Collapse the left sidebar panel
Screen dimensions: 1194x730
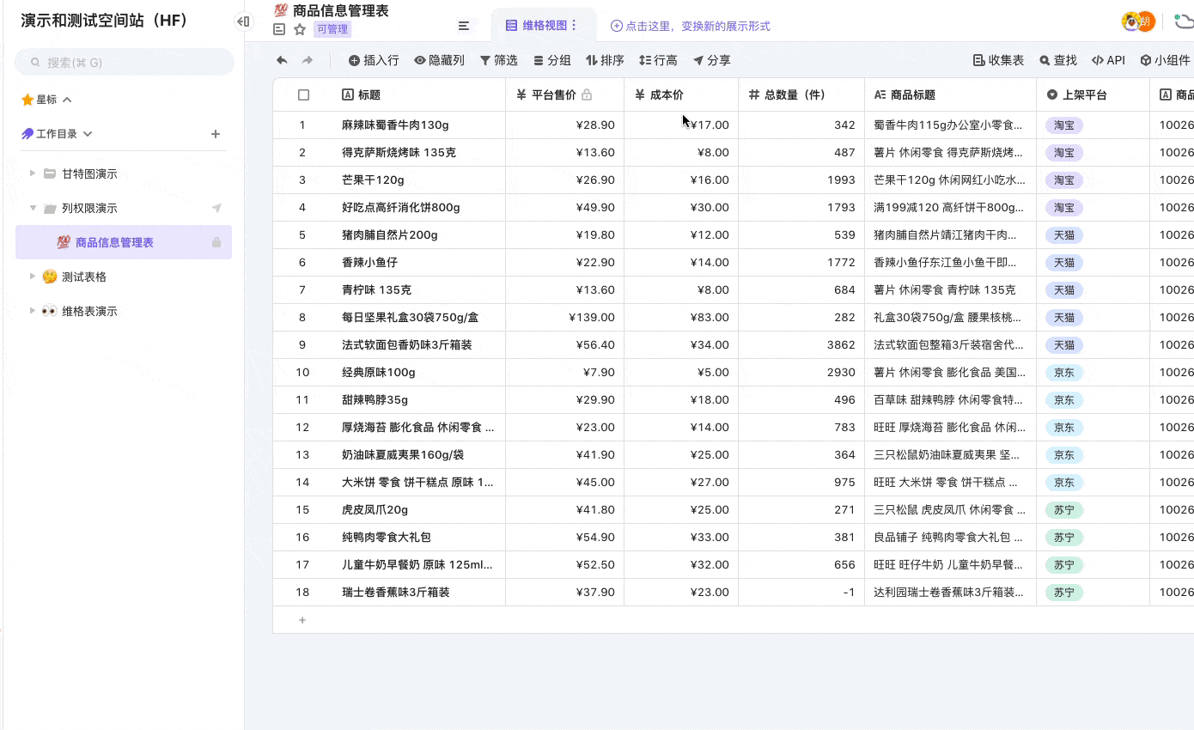point(244,21)
